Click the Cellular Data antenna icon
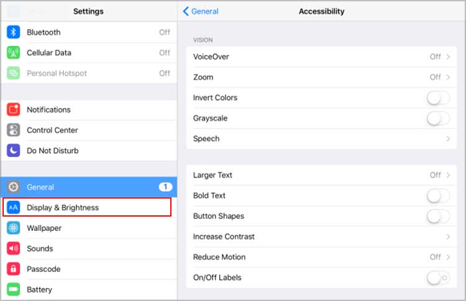 click(14, 53)
